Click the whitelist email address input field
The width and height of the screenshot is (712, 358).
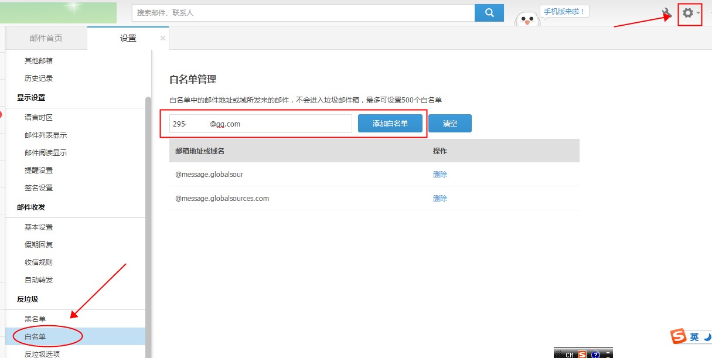[x=260, y=124]
